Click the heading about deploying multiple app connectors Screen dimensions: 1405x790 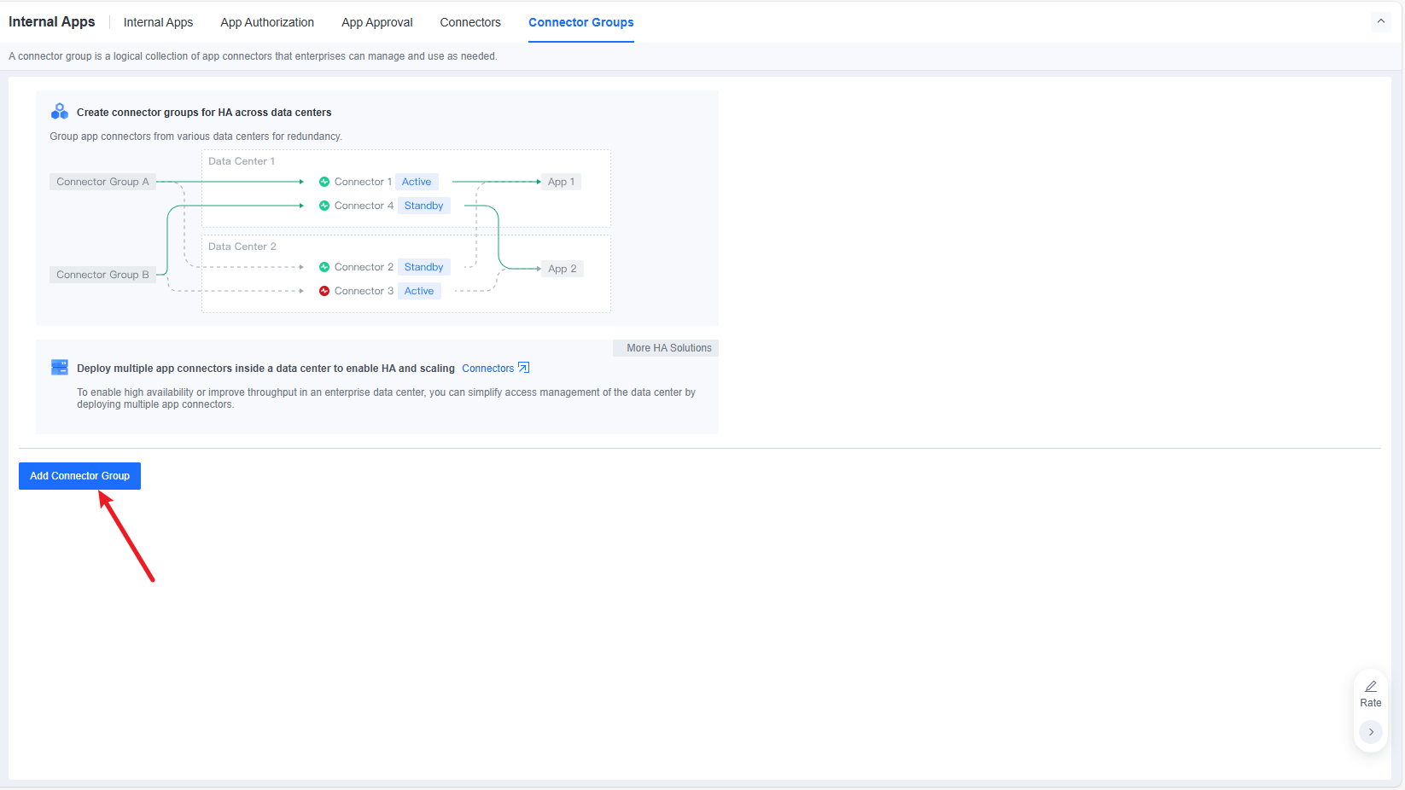[265, 369]
